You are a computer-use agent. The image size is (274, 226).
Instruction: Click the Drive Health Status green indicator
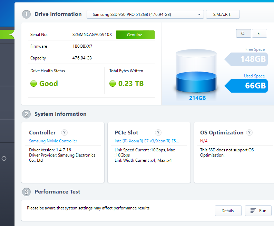pyautogui.click(x=33, y=83)
